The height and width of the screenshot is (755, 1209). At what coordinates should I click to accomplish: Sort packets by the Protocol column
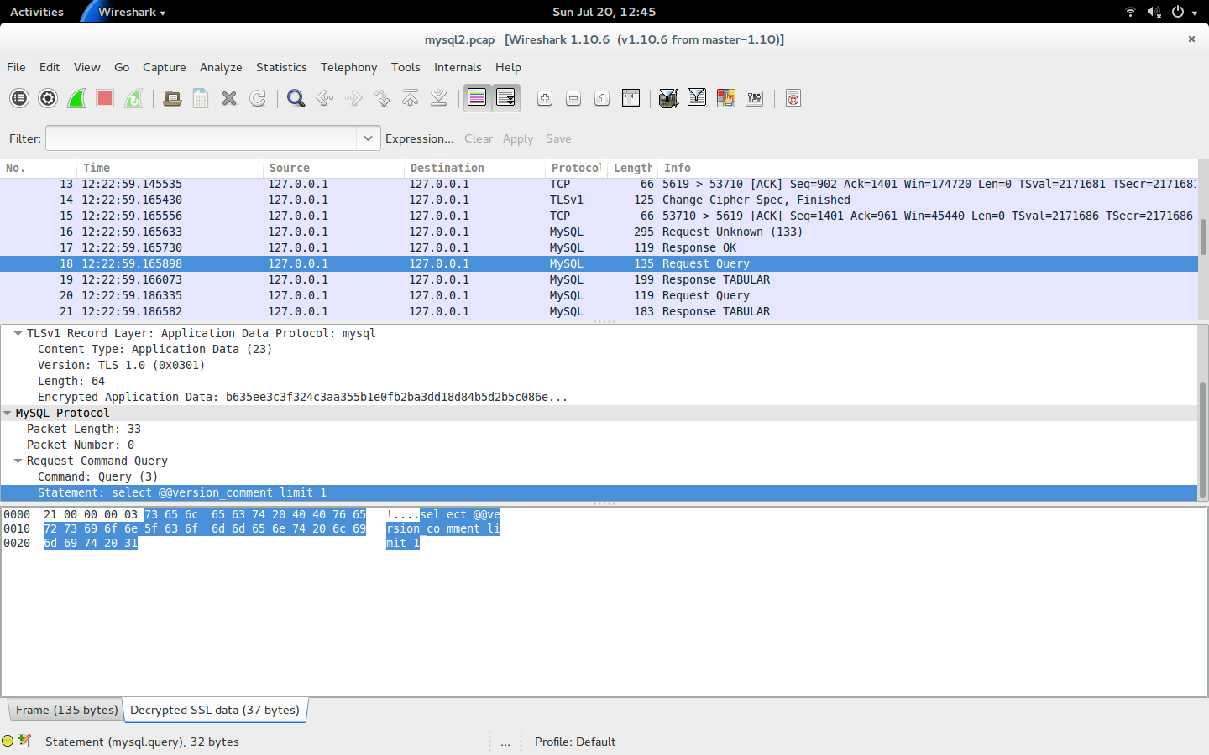point(576,168)
